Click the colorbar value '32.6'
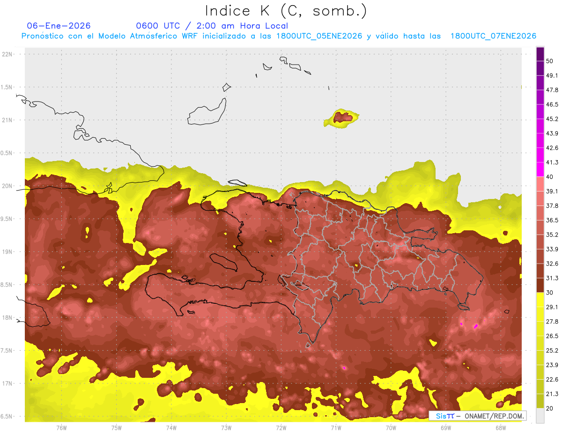The height and width of the screenshot is (434, 562). pos(552,264)
